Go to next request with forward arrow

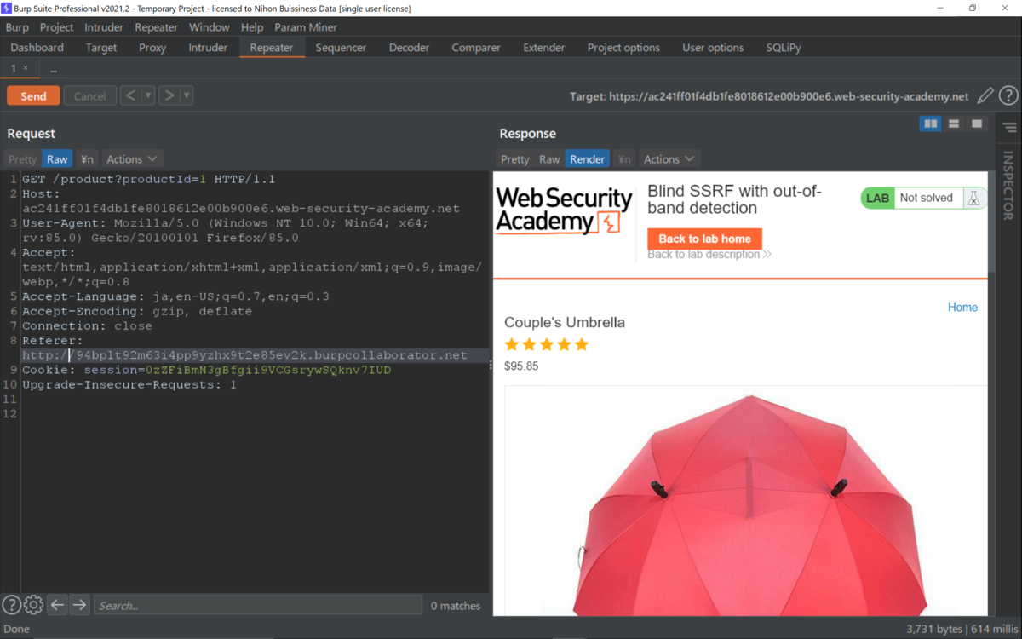[x=169, y=95]
